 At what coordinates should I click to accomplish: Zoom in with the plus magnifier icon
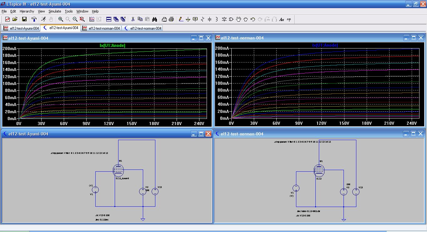click(61, 19)
